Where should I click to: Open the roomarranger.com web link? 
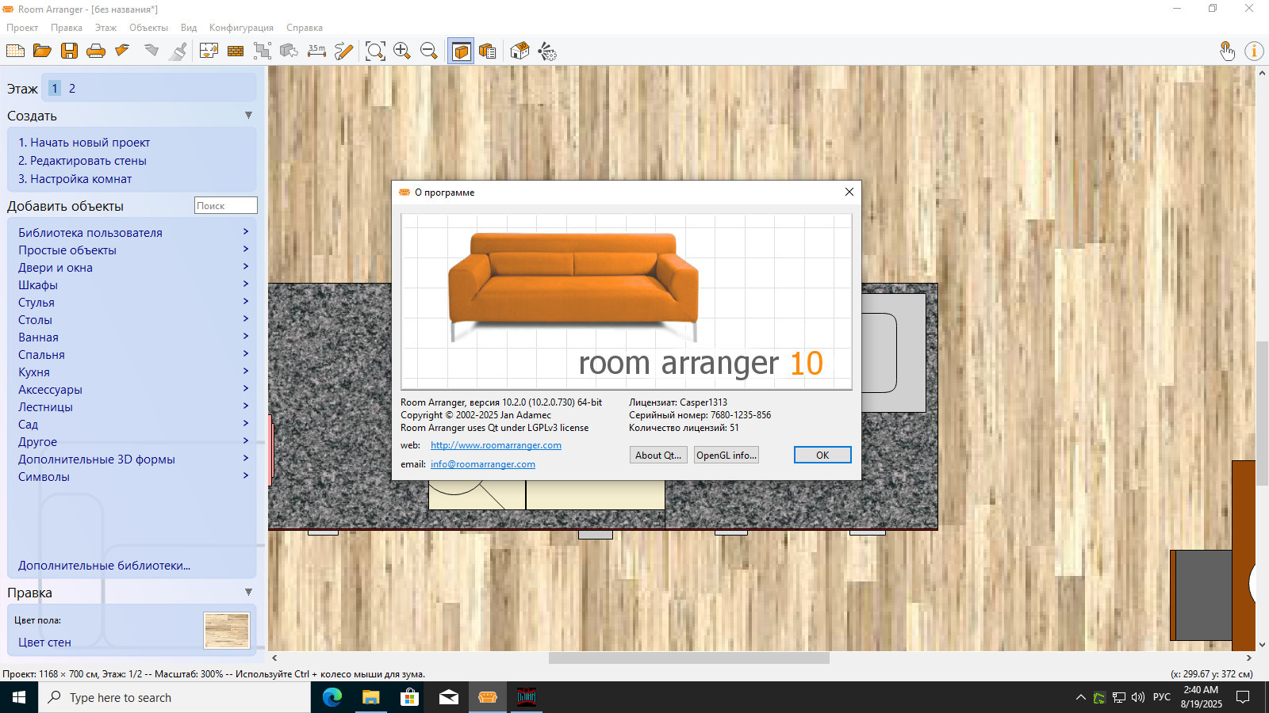pos(496,445)
